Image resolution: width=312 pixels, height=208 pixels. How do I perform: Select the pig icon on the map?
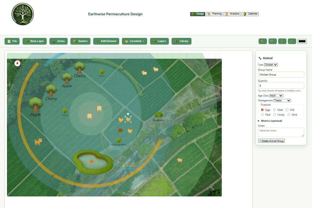click(x=179, y=160)
